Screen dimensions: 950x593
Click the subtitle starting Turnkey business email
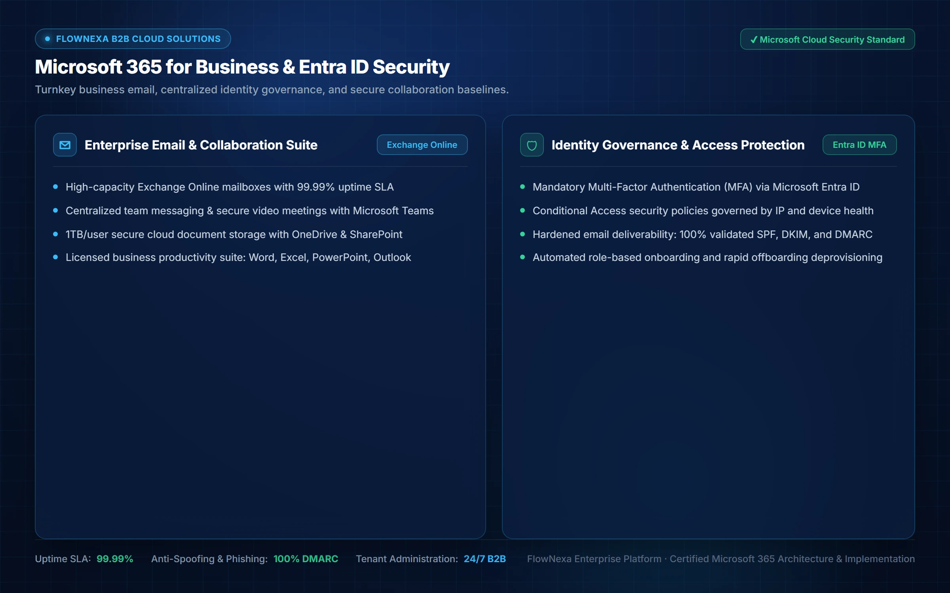[x=272, y=90]
